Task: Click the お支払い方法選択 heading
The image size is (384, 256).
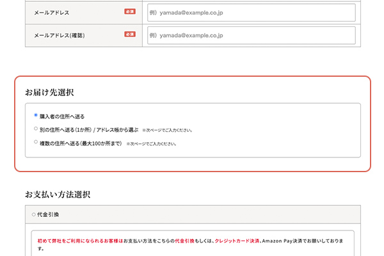Action: click(58, 193)
